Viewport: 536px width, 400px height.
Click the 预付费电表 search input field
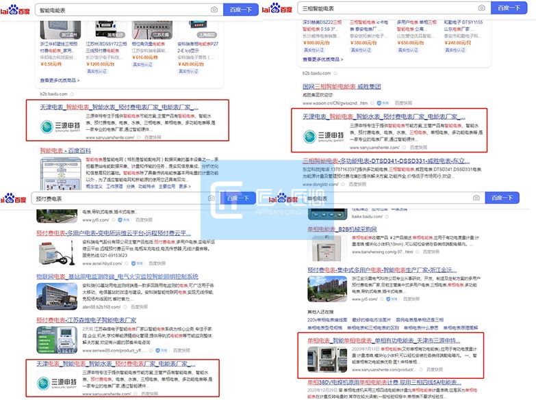click(116, 198)
